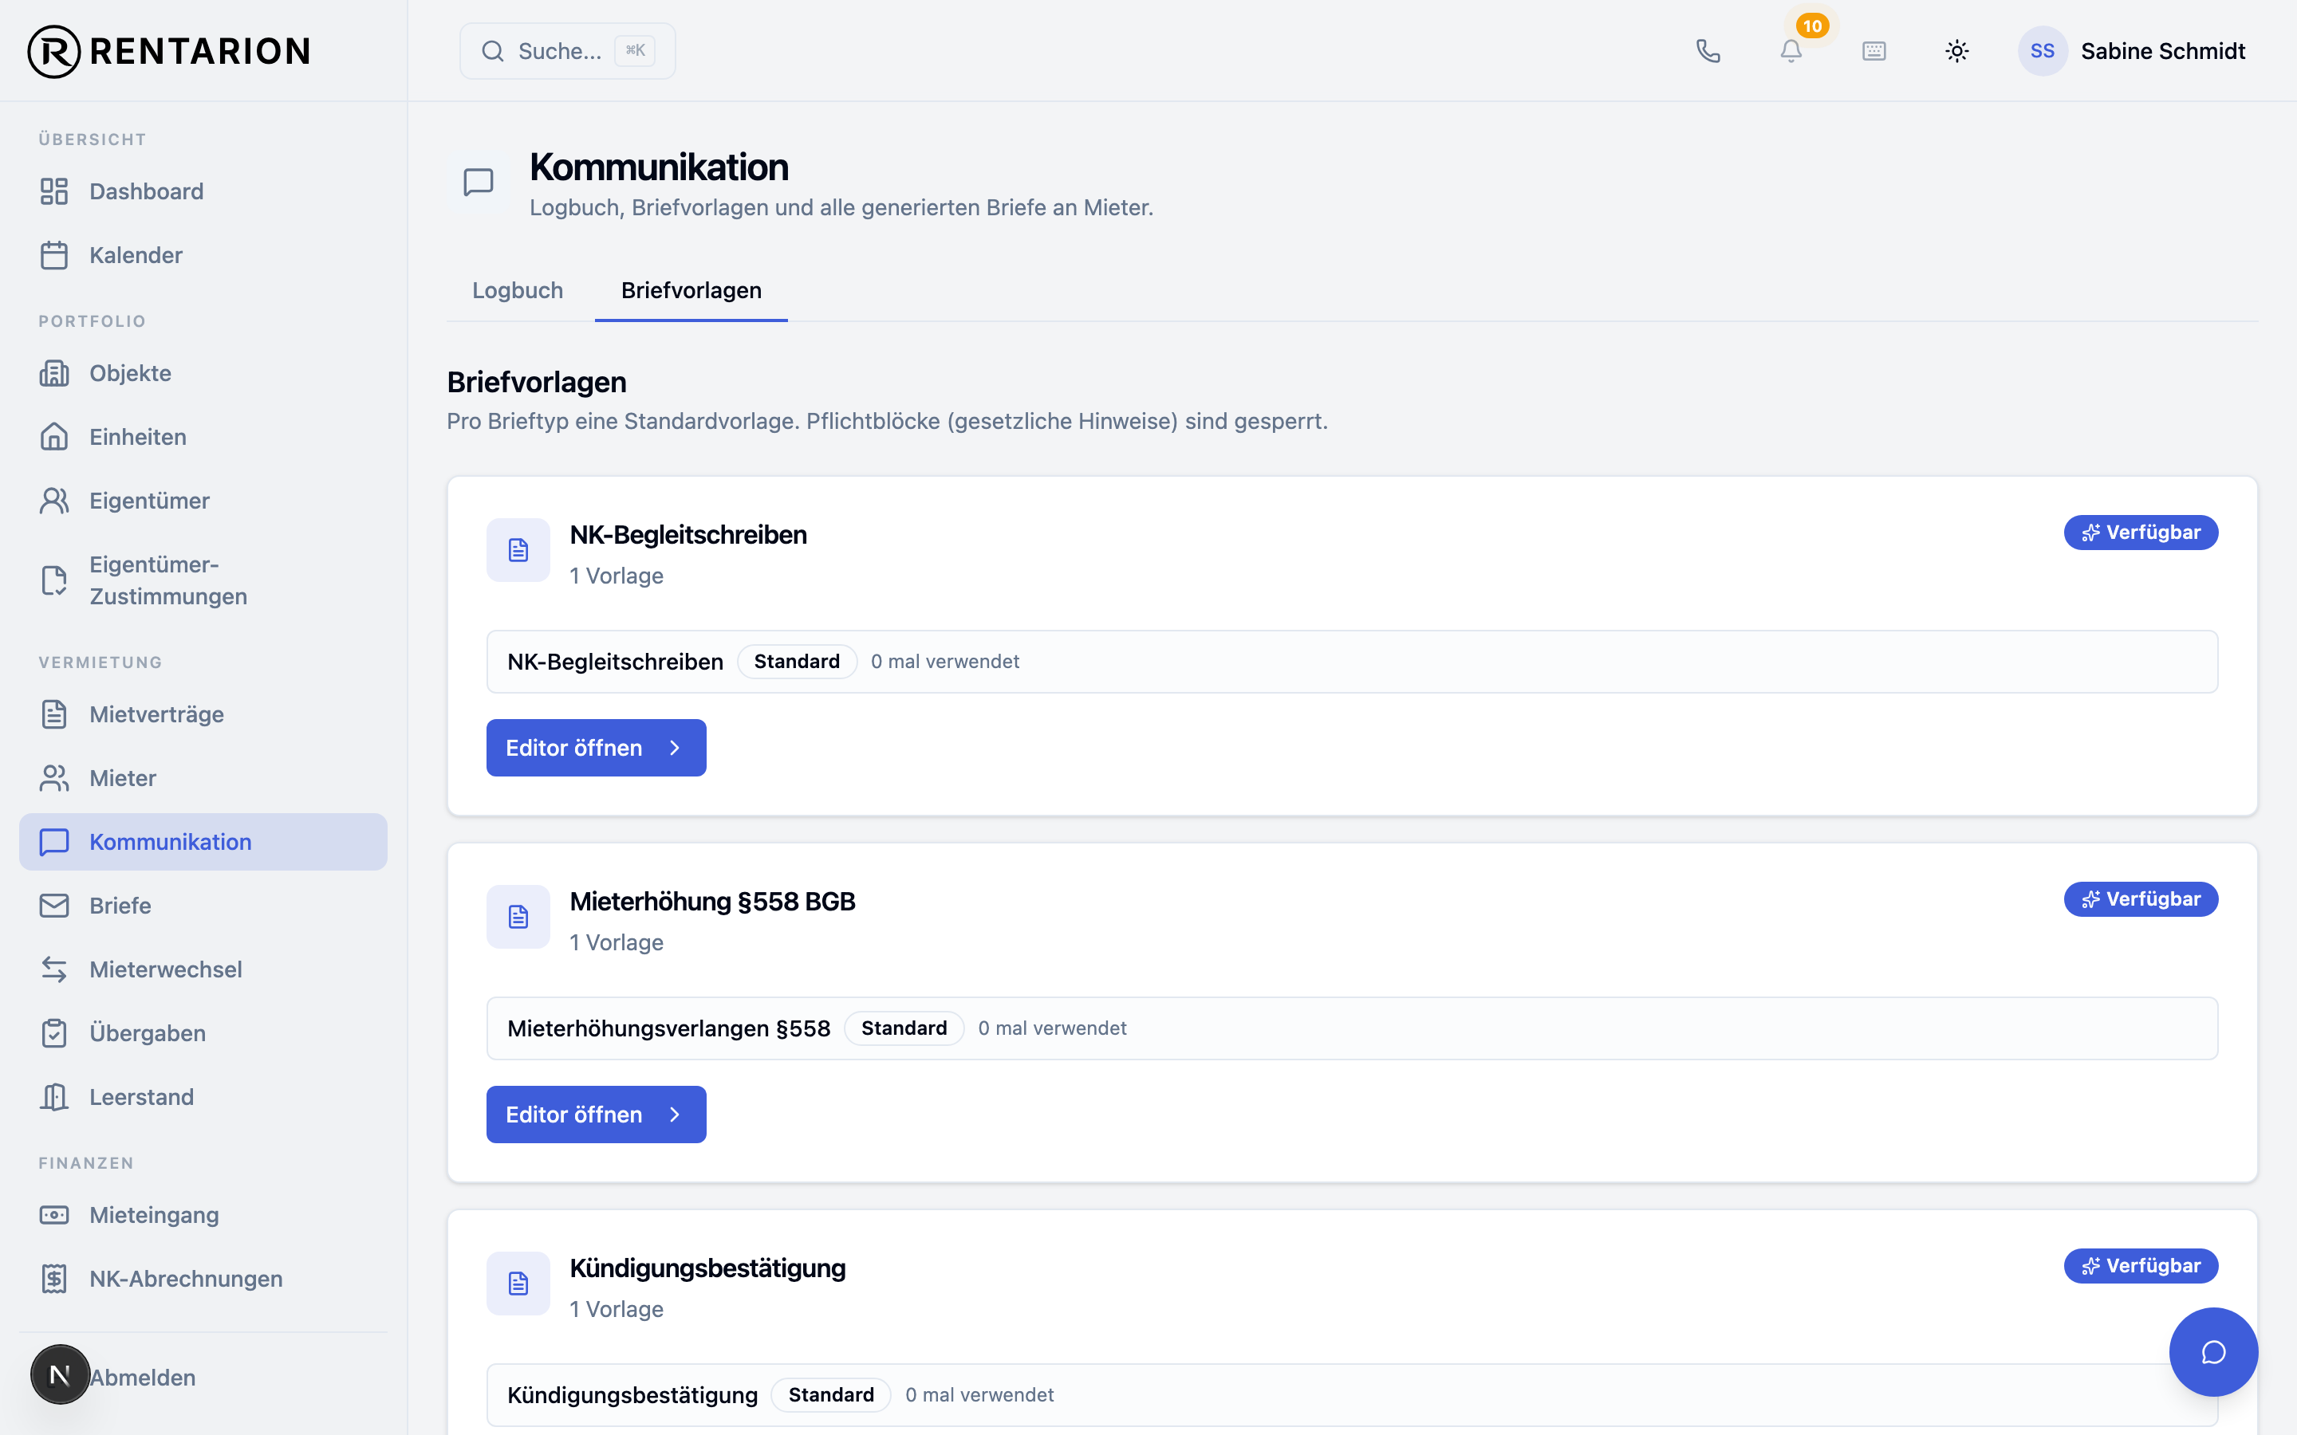Image resolution: width=2297 pixels, height=1435 pixels.
Task: Click the Standard tag on Mieterhöhungsverlangen
Action: [x=904, y=1028]
